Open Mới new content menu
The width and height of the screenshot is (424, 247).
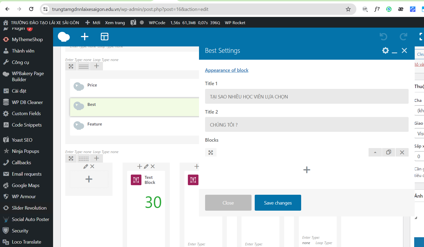pyautogui.click(x=93, y=23)
